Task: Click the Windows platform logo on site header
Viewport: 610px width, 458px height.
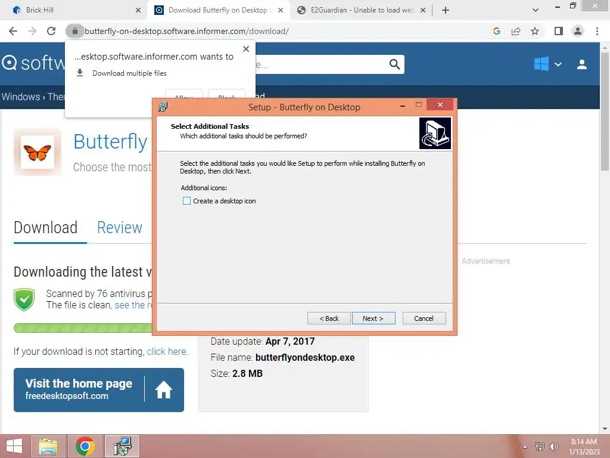Action: click(x=541, y=64)
